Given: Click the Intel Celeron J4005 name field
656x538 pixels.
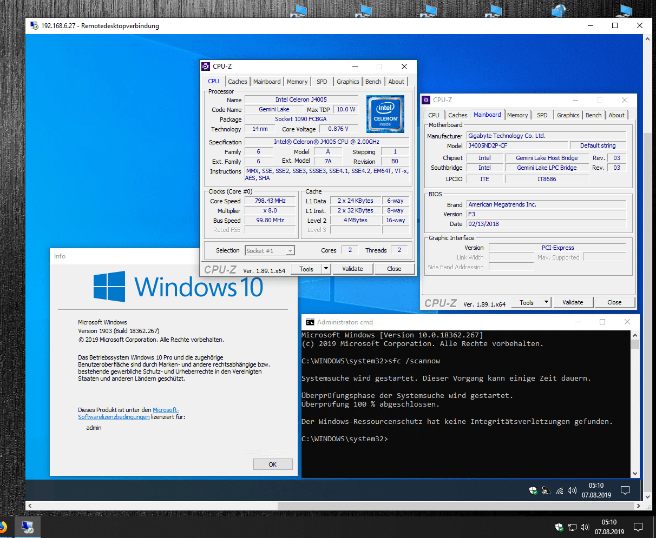Looking at the screenshot, I should tap(301, 99).
